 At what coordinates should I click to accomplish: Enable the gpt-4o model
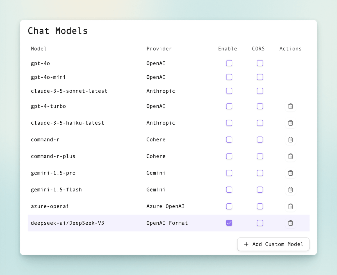pyautogui.click(x=229, y=63)
